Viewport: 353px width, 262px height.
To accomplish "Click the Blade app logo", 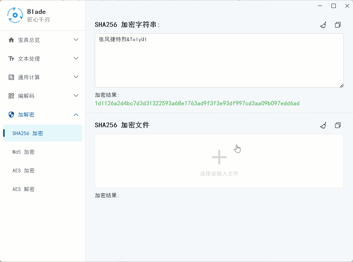I will click(x=15, y=15).
